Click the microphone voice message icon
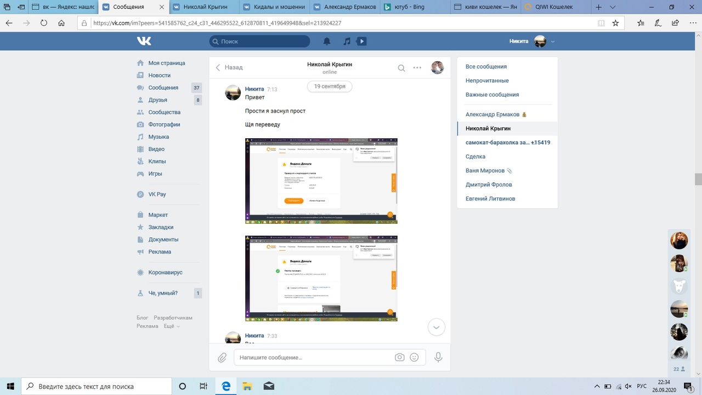Screen dimensions: 702x395 [438, 357]
